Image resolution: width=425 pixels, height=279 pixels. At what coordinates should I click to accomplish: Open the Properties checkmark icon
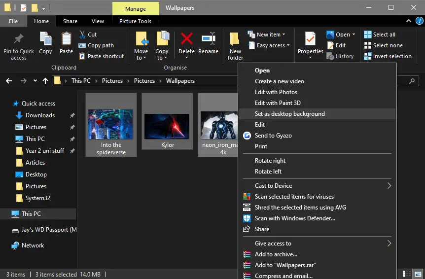coord(310,39)
